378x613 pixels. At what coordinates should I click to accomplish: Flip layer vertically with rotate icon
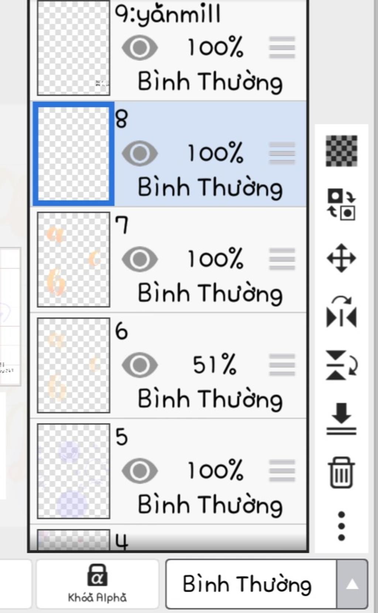[x=341, y=366]
